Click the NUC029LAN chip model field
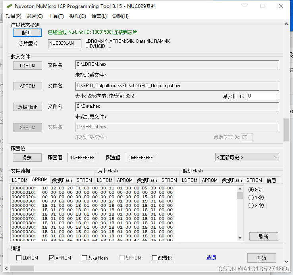Screen dimensions: 293x275 click(65, 44)
